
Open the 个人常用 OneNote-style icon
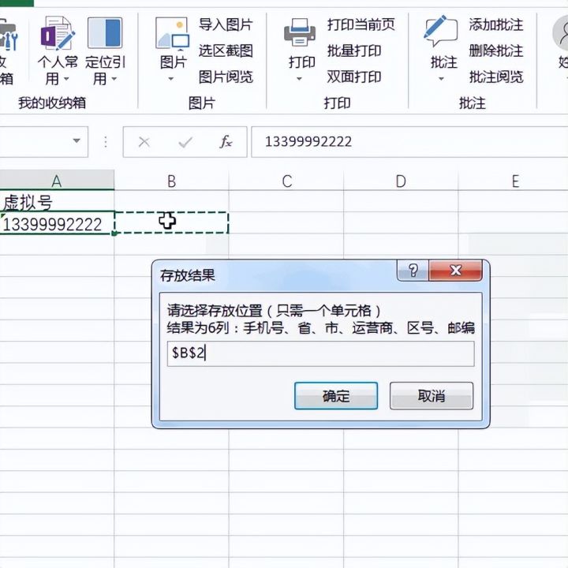tap(58, 33)
